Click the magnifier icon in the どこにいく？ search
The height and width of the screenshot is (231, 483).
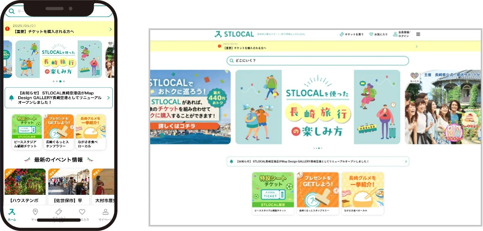231,61
